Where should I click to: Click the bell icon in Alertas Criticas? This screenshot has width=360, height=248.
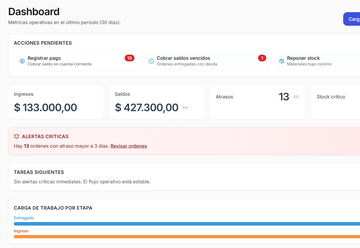coord(17,137)
